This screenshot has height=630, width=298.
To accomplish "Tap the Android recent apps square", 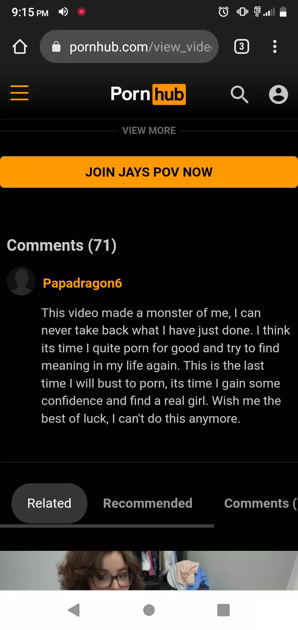I will point(223,610).
